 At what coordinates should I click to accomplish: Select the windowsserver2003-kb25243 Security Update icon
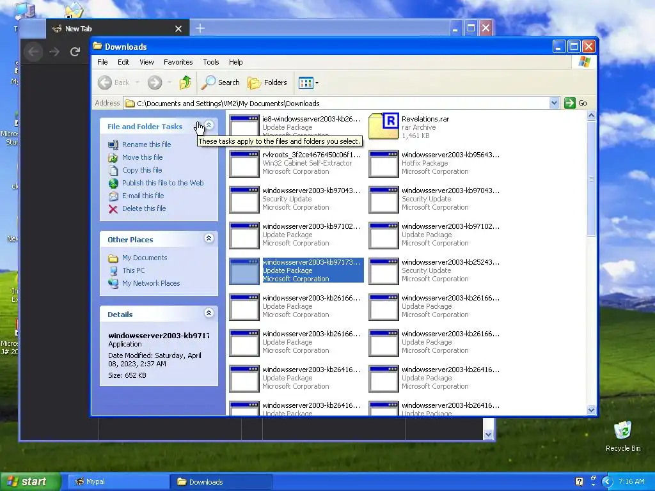384,271
